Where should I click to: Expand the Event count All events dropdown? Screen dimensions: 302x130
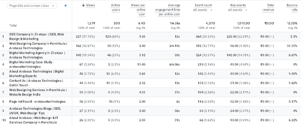[x=203, y=10]
